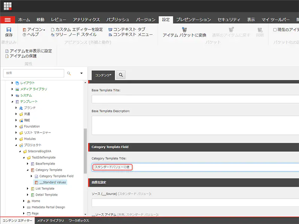Switch to the コンテンツ editor tab
Viewport: 299px width, 224px height.
click(103, 75)
